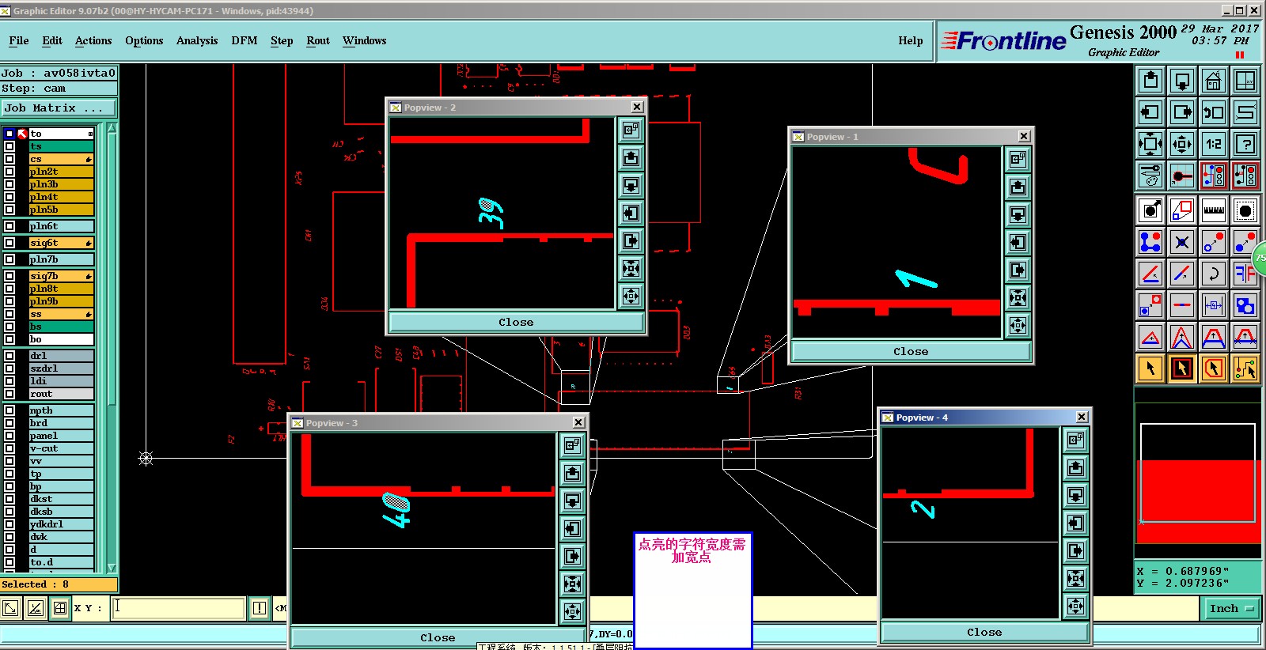Toggle checkbox for layer v-cut
Image resolution: width=1266 pixels, height=650 pixels.
pos(9,448)
